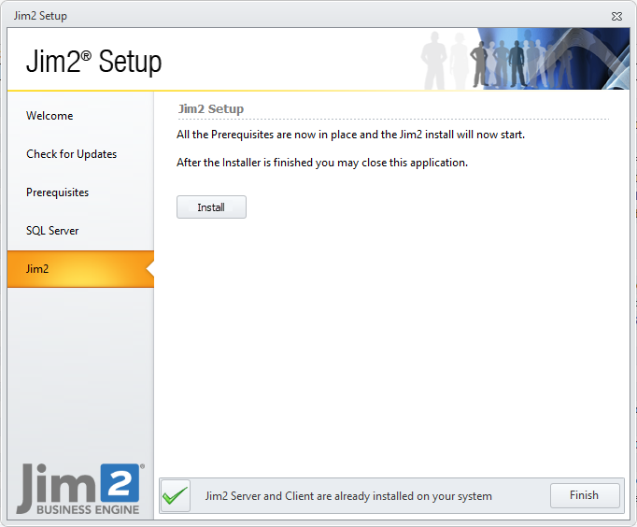Select the highlighted Jim2 step
Screen dimensions: 637x527
(x=37, y=269)
